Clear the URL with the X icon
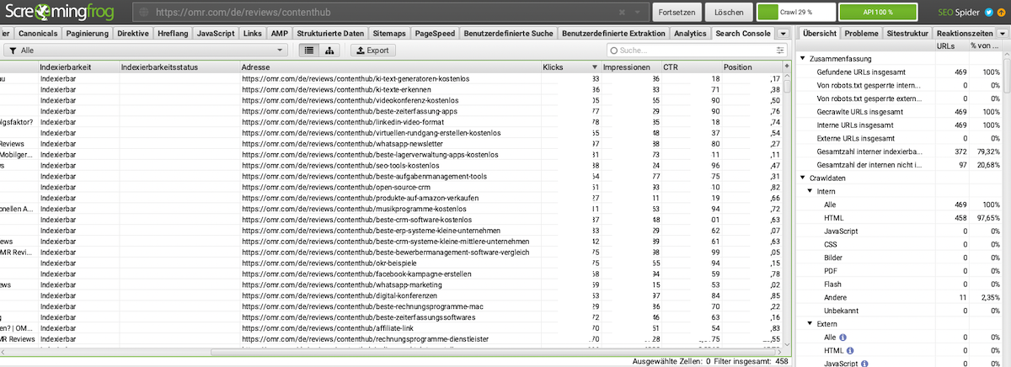The width and height of the screenshot is (1011, 367). tap(622, 13)
